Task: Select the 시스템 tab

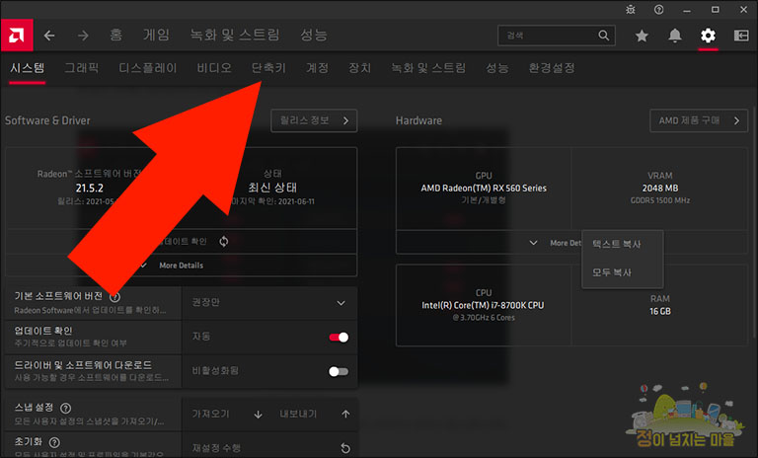Action: click(27, 68)
